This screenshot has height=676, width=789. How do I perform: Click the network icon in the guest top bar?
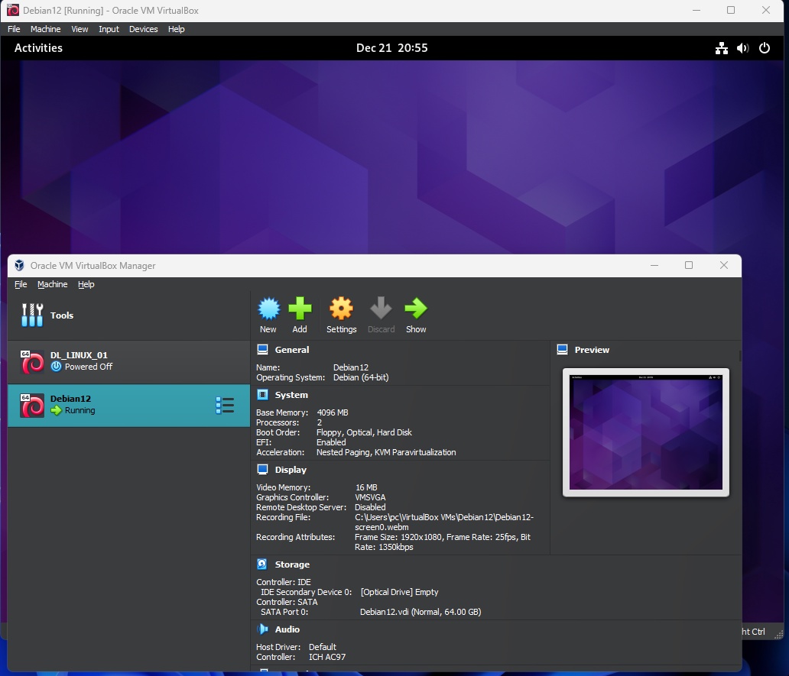click(x=720, y=47)
